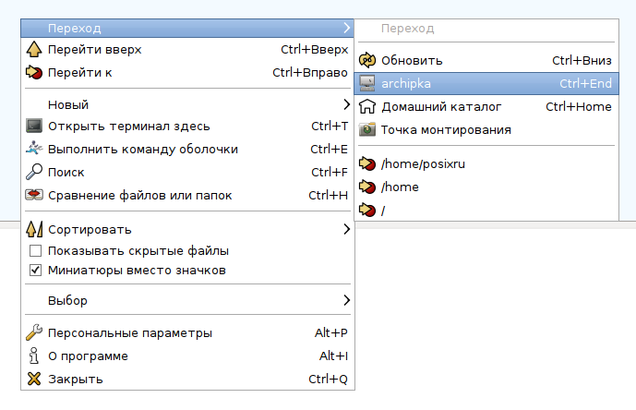Click the Ctrl+Q shortcut label
The width and height of the screenshot is (636, 410).
coord(328,380)
